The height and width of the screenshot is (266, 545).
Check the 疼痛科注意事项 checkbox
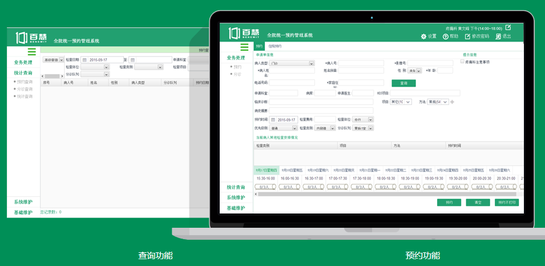coord(462,62)
